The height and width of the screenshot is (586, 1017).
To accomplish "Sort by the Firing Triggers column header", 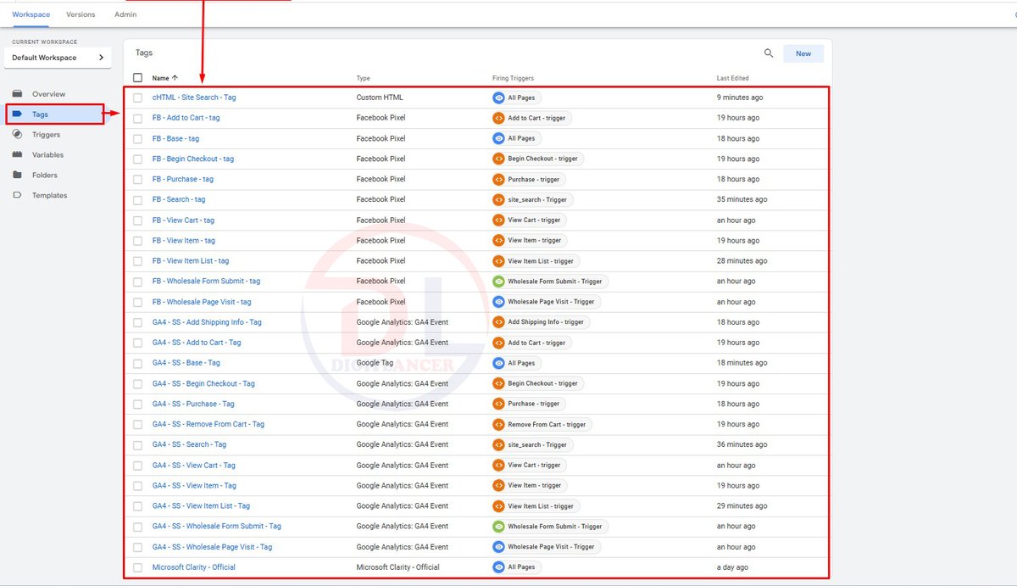I will pos(514,78).
